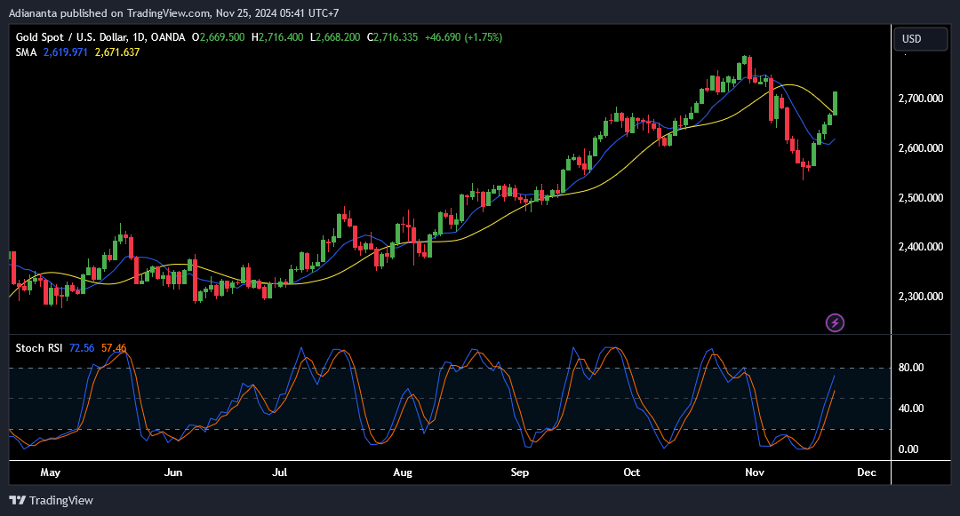Viewport: 960px width, 516px height.
Task: Click the May label on time axis
Action: click(50, 472)
